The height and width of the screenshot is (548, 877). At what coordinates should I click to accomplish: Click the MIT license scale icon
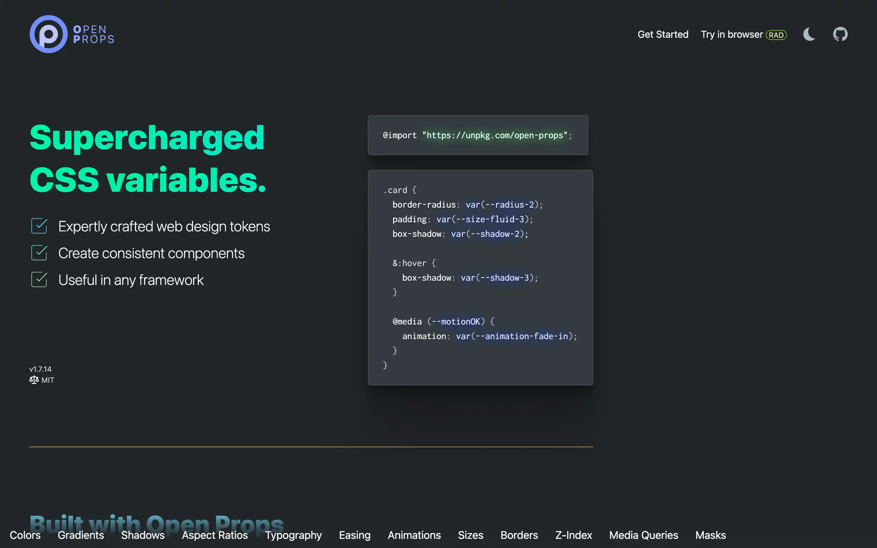[x=34, y=380]
